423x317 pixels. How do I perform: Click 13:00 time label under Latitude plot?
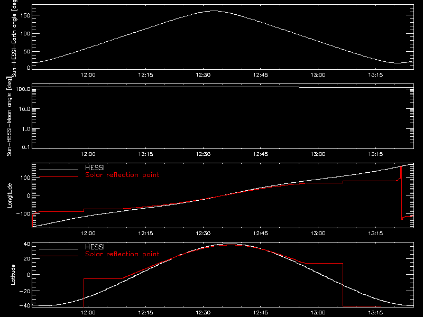tap(318, 312)
